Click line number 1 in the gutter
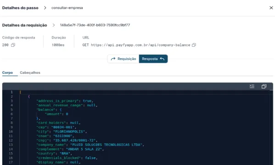Viewport: 275px width, 165px height. tap(12, 92)
